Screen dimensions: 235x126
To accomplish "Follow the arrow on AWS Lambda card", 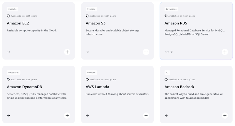I will tap(87, 115).
